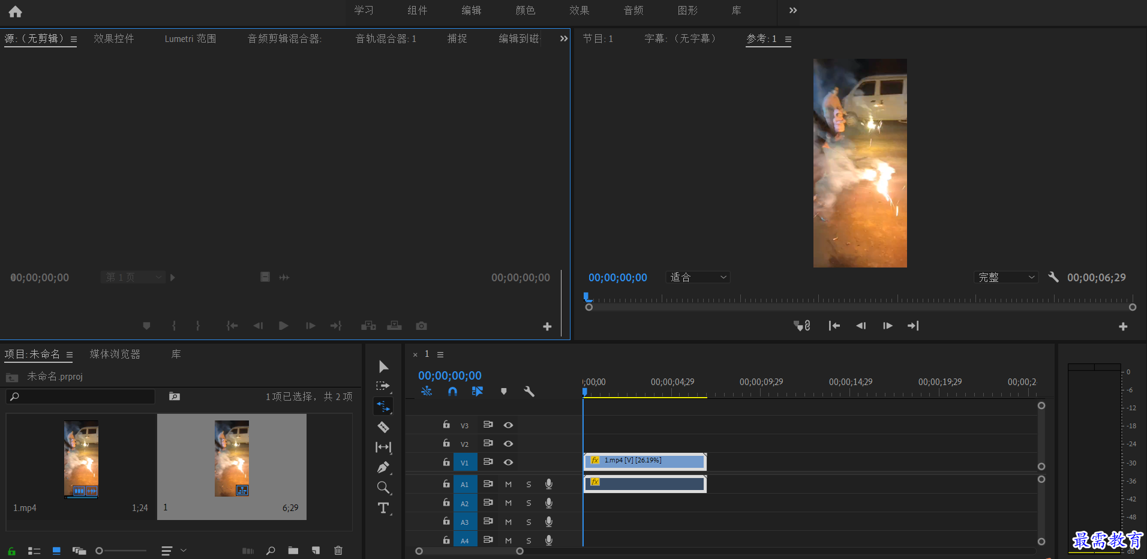The image size is (1147, 559).
Task: Switch Project panel to freeform view
Action: pyautogui.click(x=79, y=551)
